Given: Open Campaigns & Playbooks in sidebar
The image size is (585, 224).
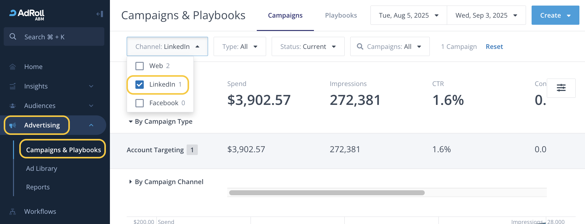Looking at the screenshot, I should tap(63, 150).
